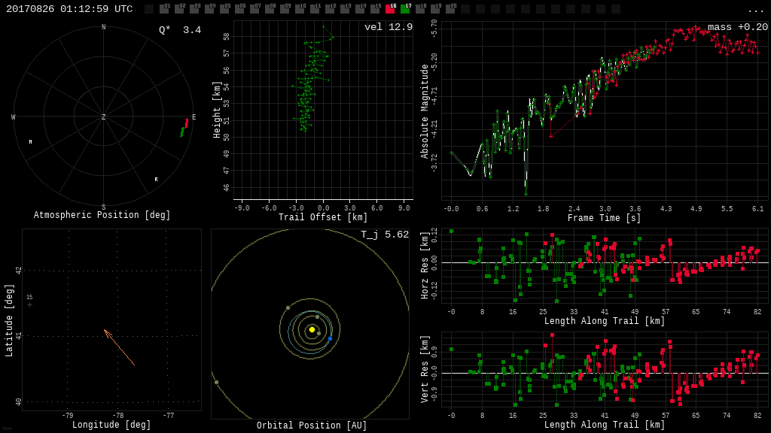The height and width of the screenshot is (433, 771).
Task: Click the Height [km] axis label
Action: [217, 111]
